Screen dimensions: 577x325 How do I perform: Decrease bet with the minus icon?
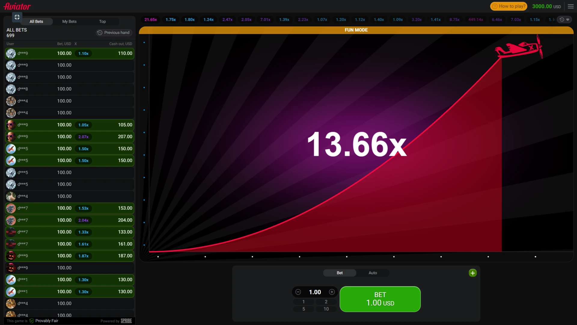coord(298,292)
